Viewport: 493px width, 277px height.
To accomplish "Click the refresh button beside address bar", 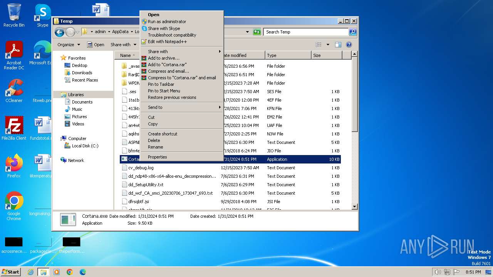I will pos(257,32).
